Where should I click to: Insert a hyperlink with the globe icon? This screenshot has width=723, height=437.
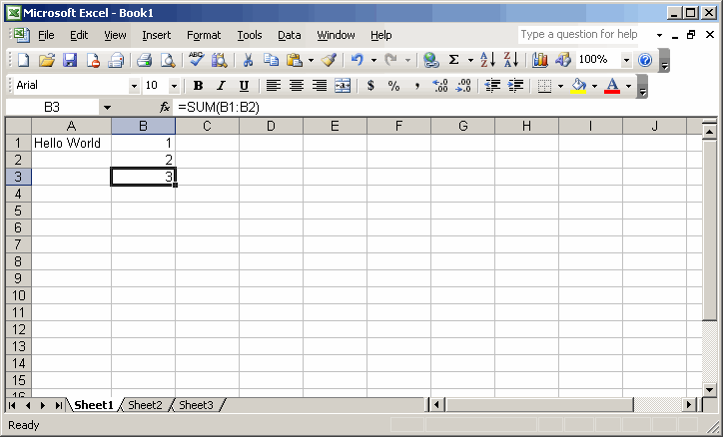(x=430, y=60)
